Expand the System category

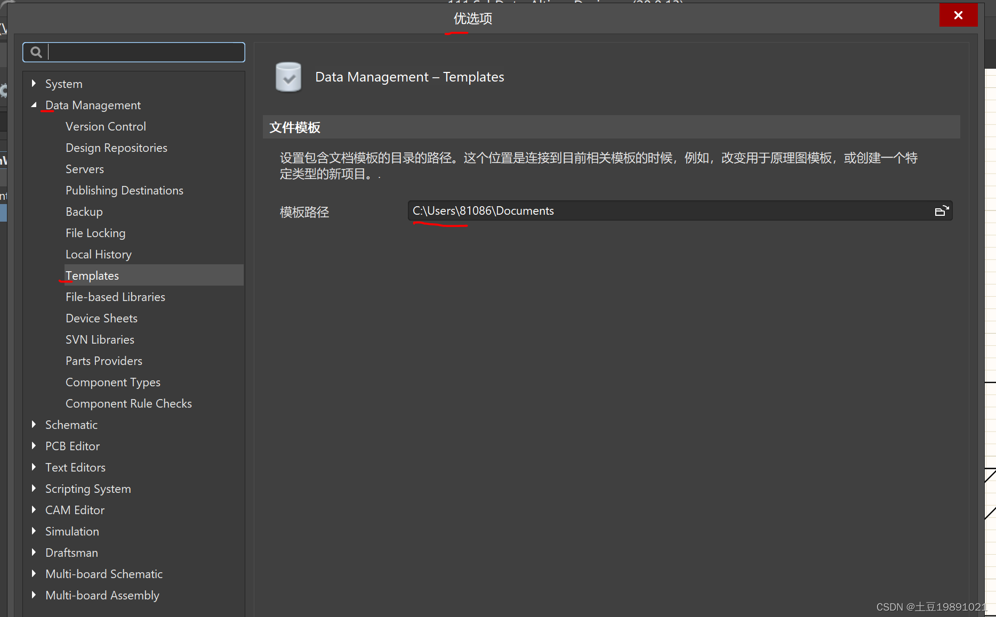pos(34,84)
